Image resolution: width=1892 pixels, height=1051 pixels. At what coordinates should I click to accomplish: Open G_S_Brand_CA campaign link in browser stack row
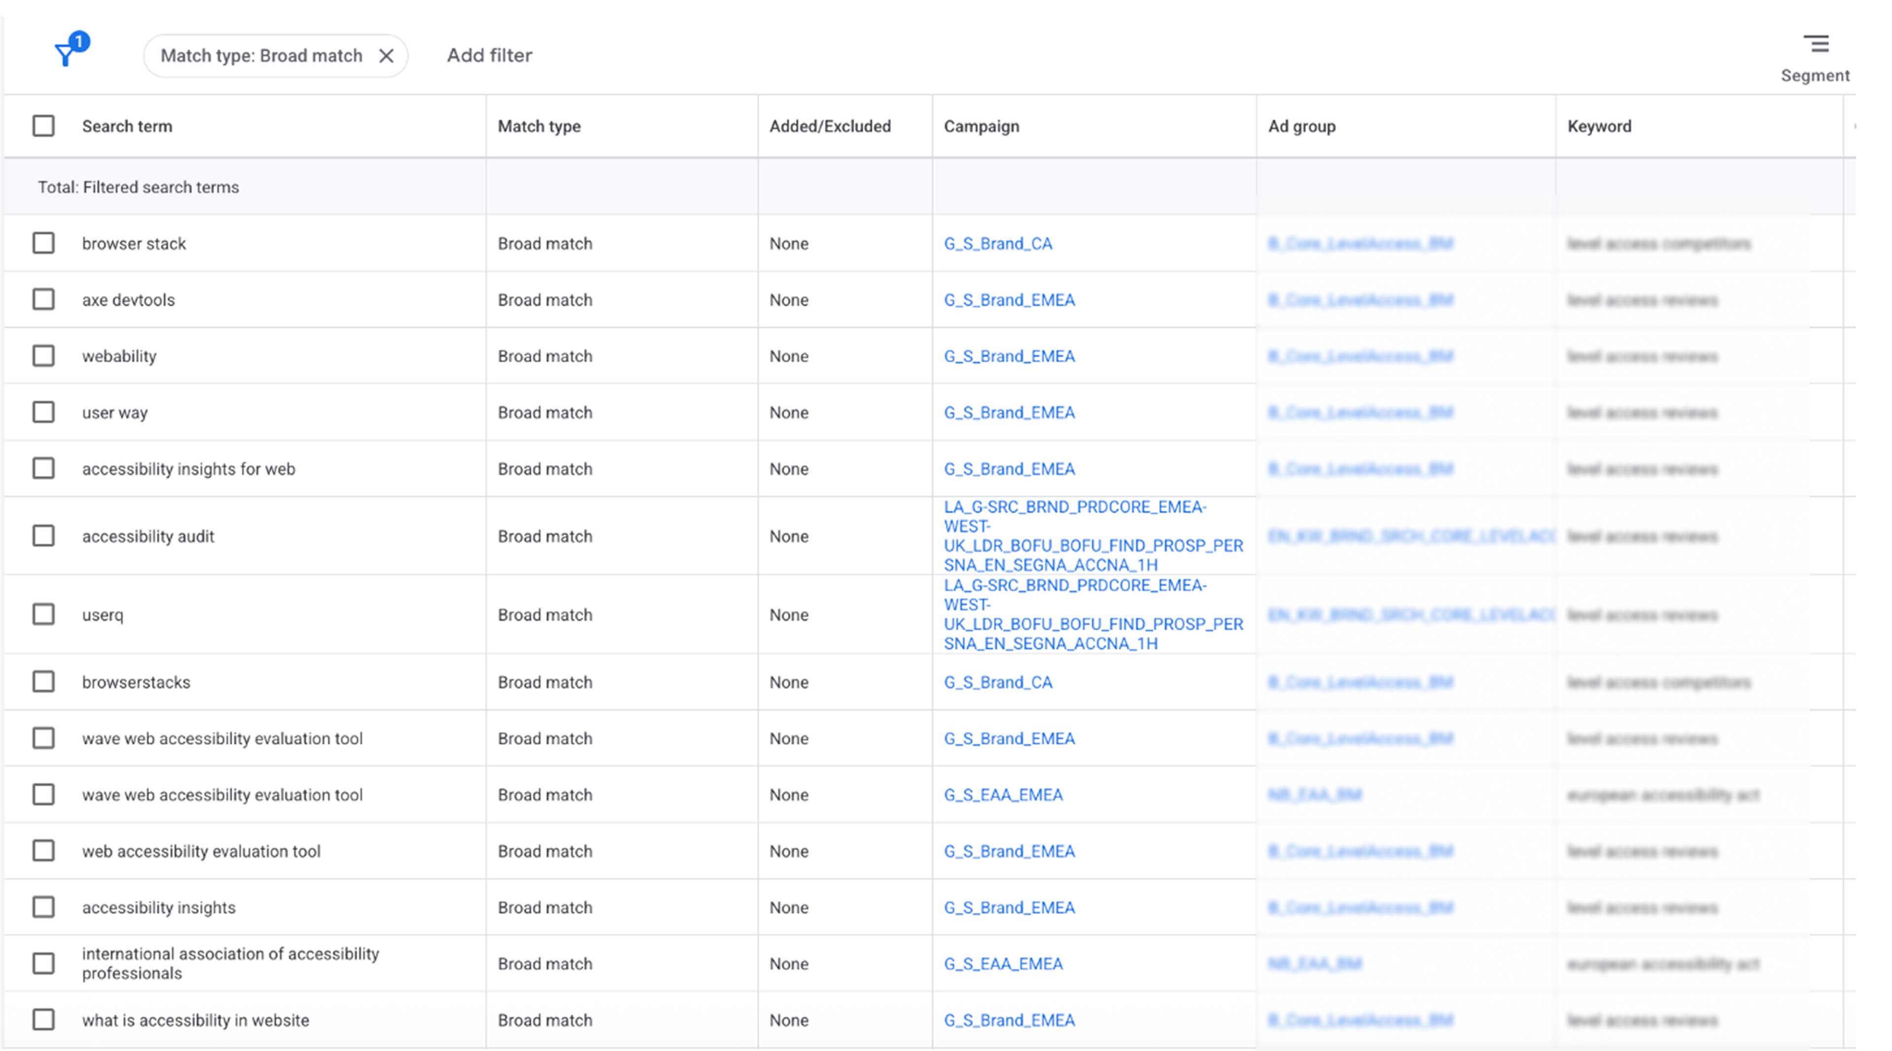coord(997,244)
